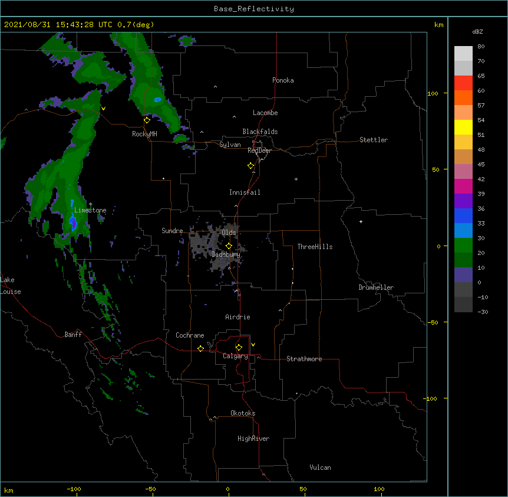Select the orange 57-60 dBZ legend swatch
The image size is (508, 497).
(x=463, y=97)
